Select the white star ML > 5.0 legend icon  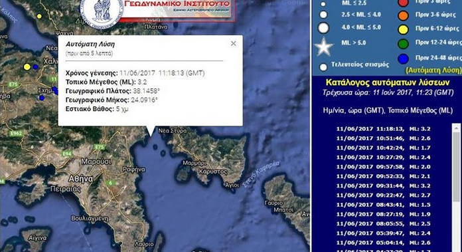point(323,47)
